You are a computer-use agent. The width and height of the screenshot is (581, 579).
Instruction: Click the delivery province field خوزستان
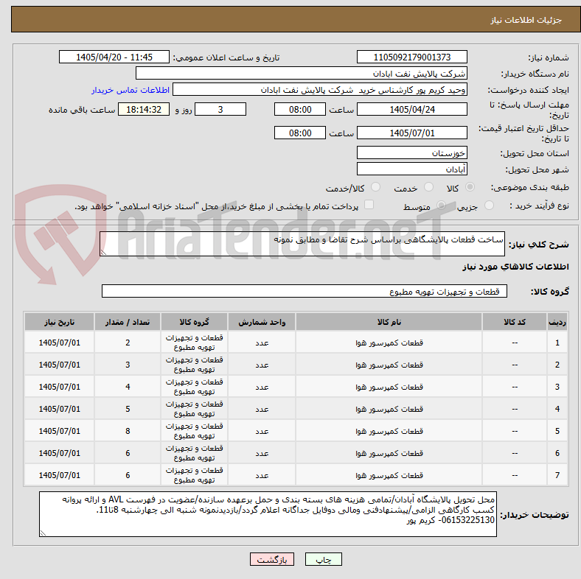pyautogui.click(x=411, y=152)
